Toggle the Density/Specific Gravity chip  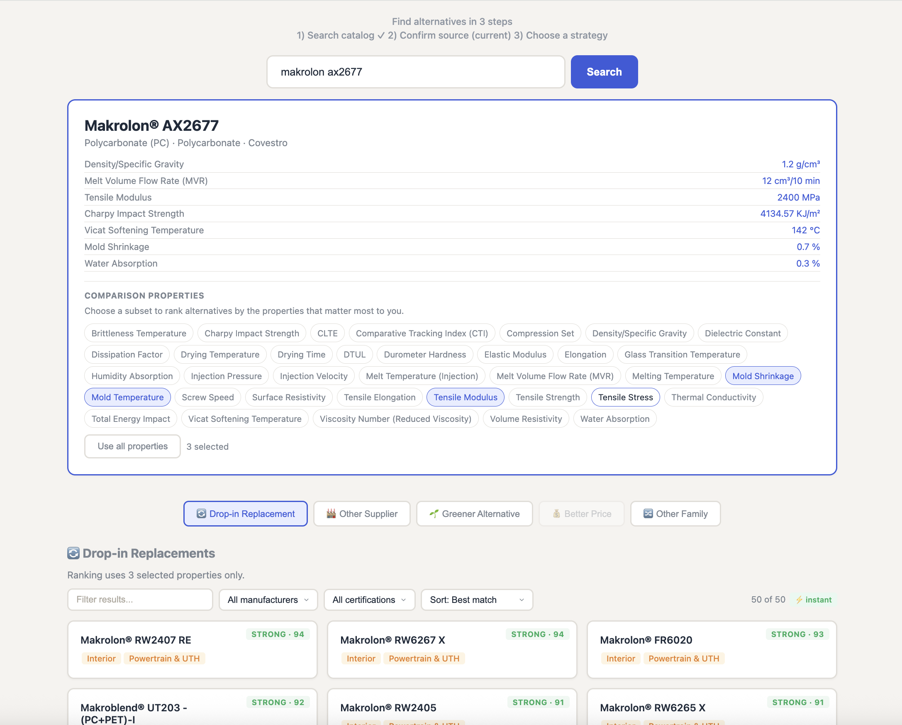639,333
